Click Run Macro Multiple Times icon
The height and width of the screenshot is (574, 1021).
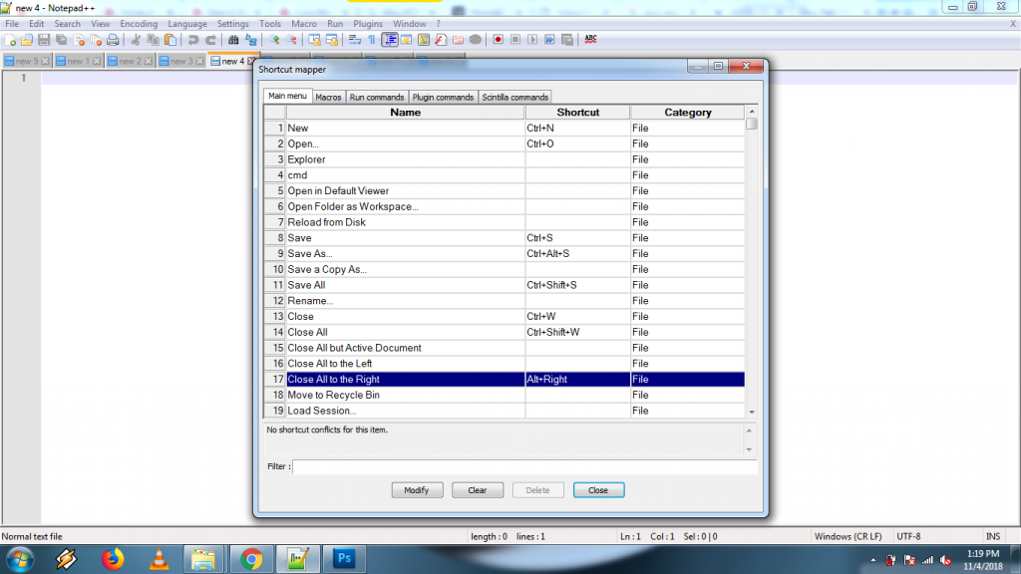point(549,40)
